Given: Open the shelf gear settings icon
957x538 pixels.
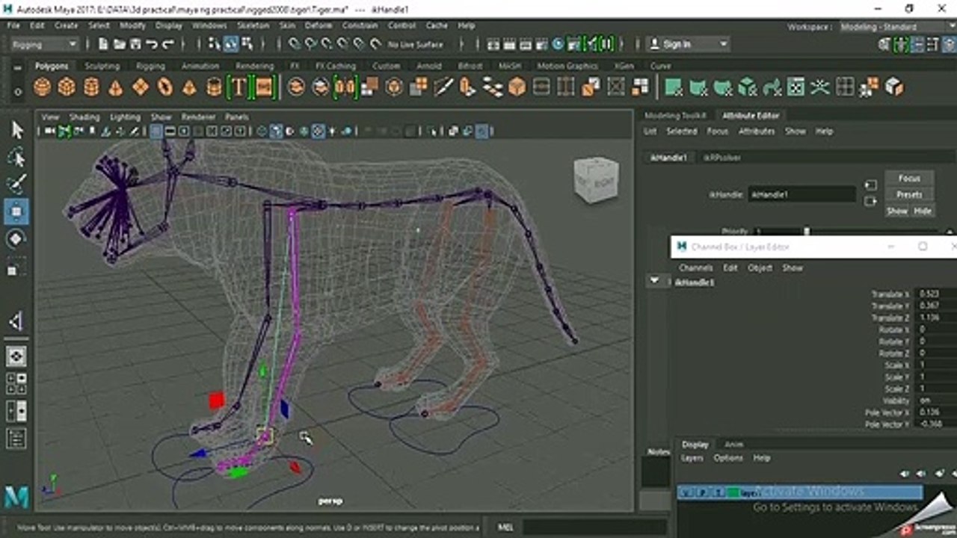Looking at the screenshot, I should [x=18, y=91].
